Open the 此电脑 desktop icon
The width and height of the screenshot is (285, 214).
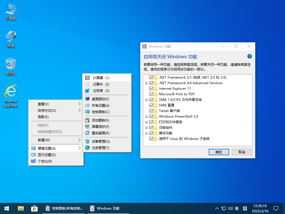pyautogui.click(x=11, y=12)
